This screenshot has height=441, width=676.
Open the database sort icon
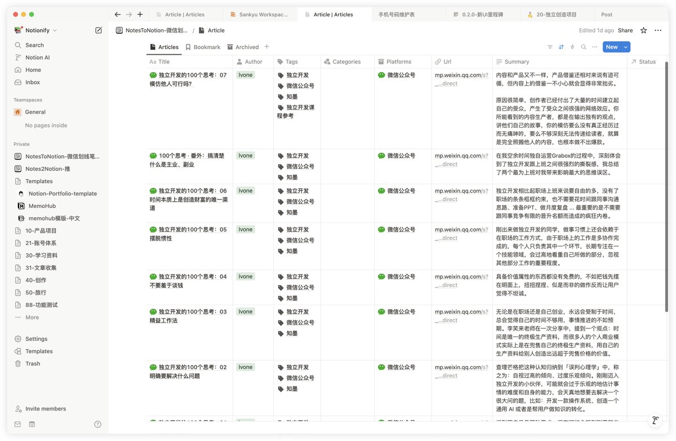(x=561, y=47)
